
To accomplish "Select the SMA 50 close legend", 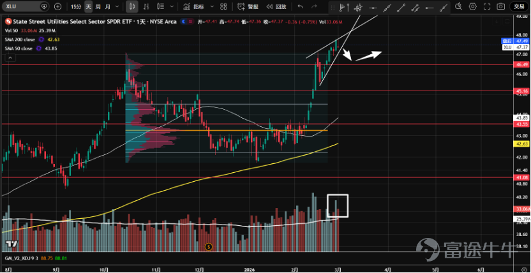I will [19, 48].
